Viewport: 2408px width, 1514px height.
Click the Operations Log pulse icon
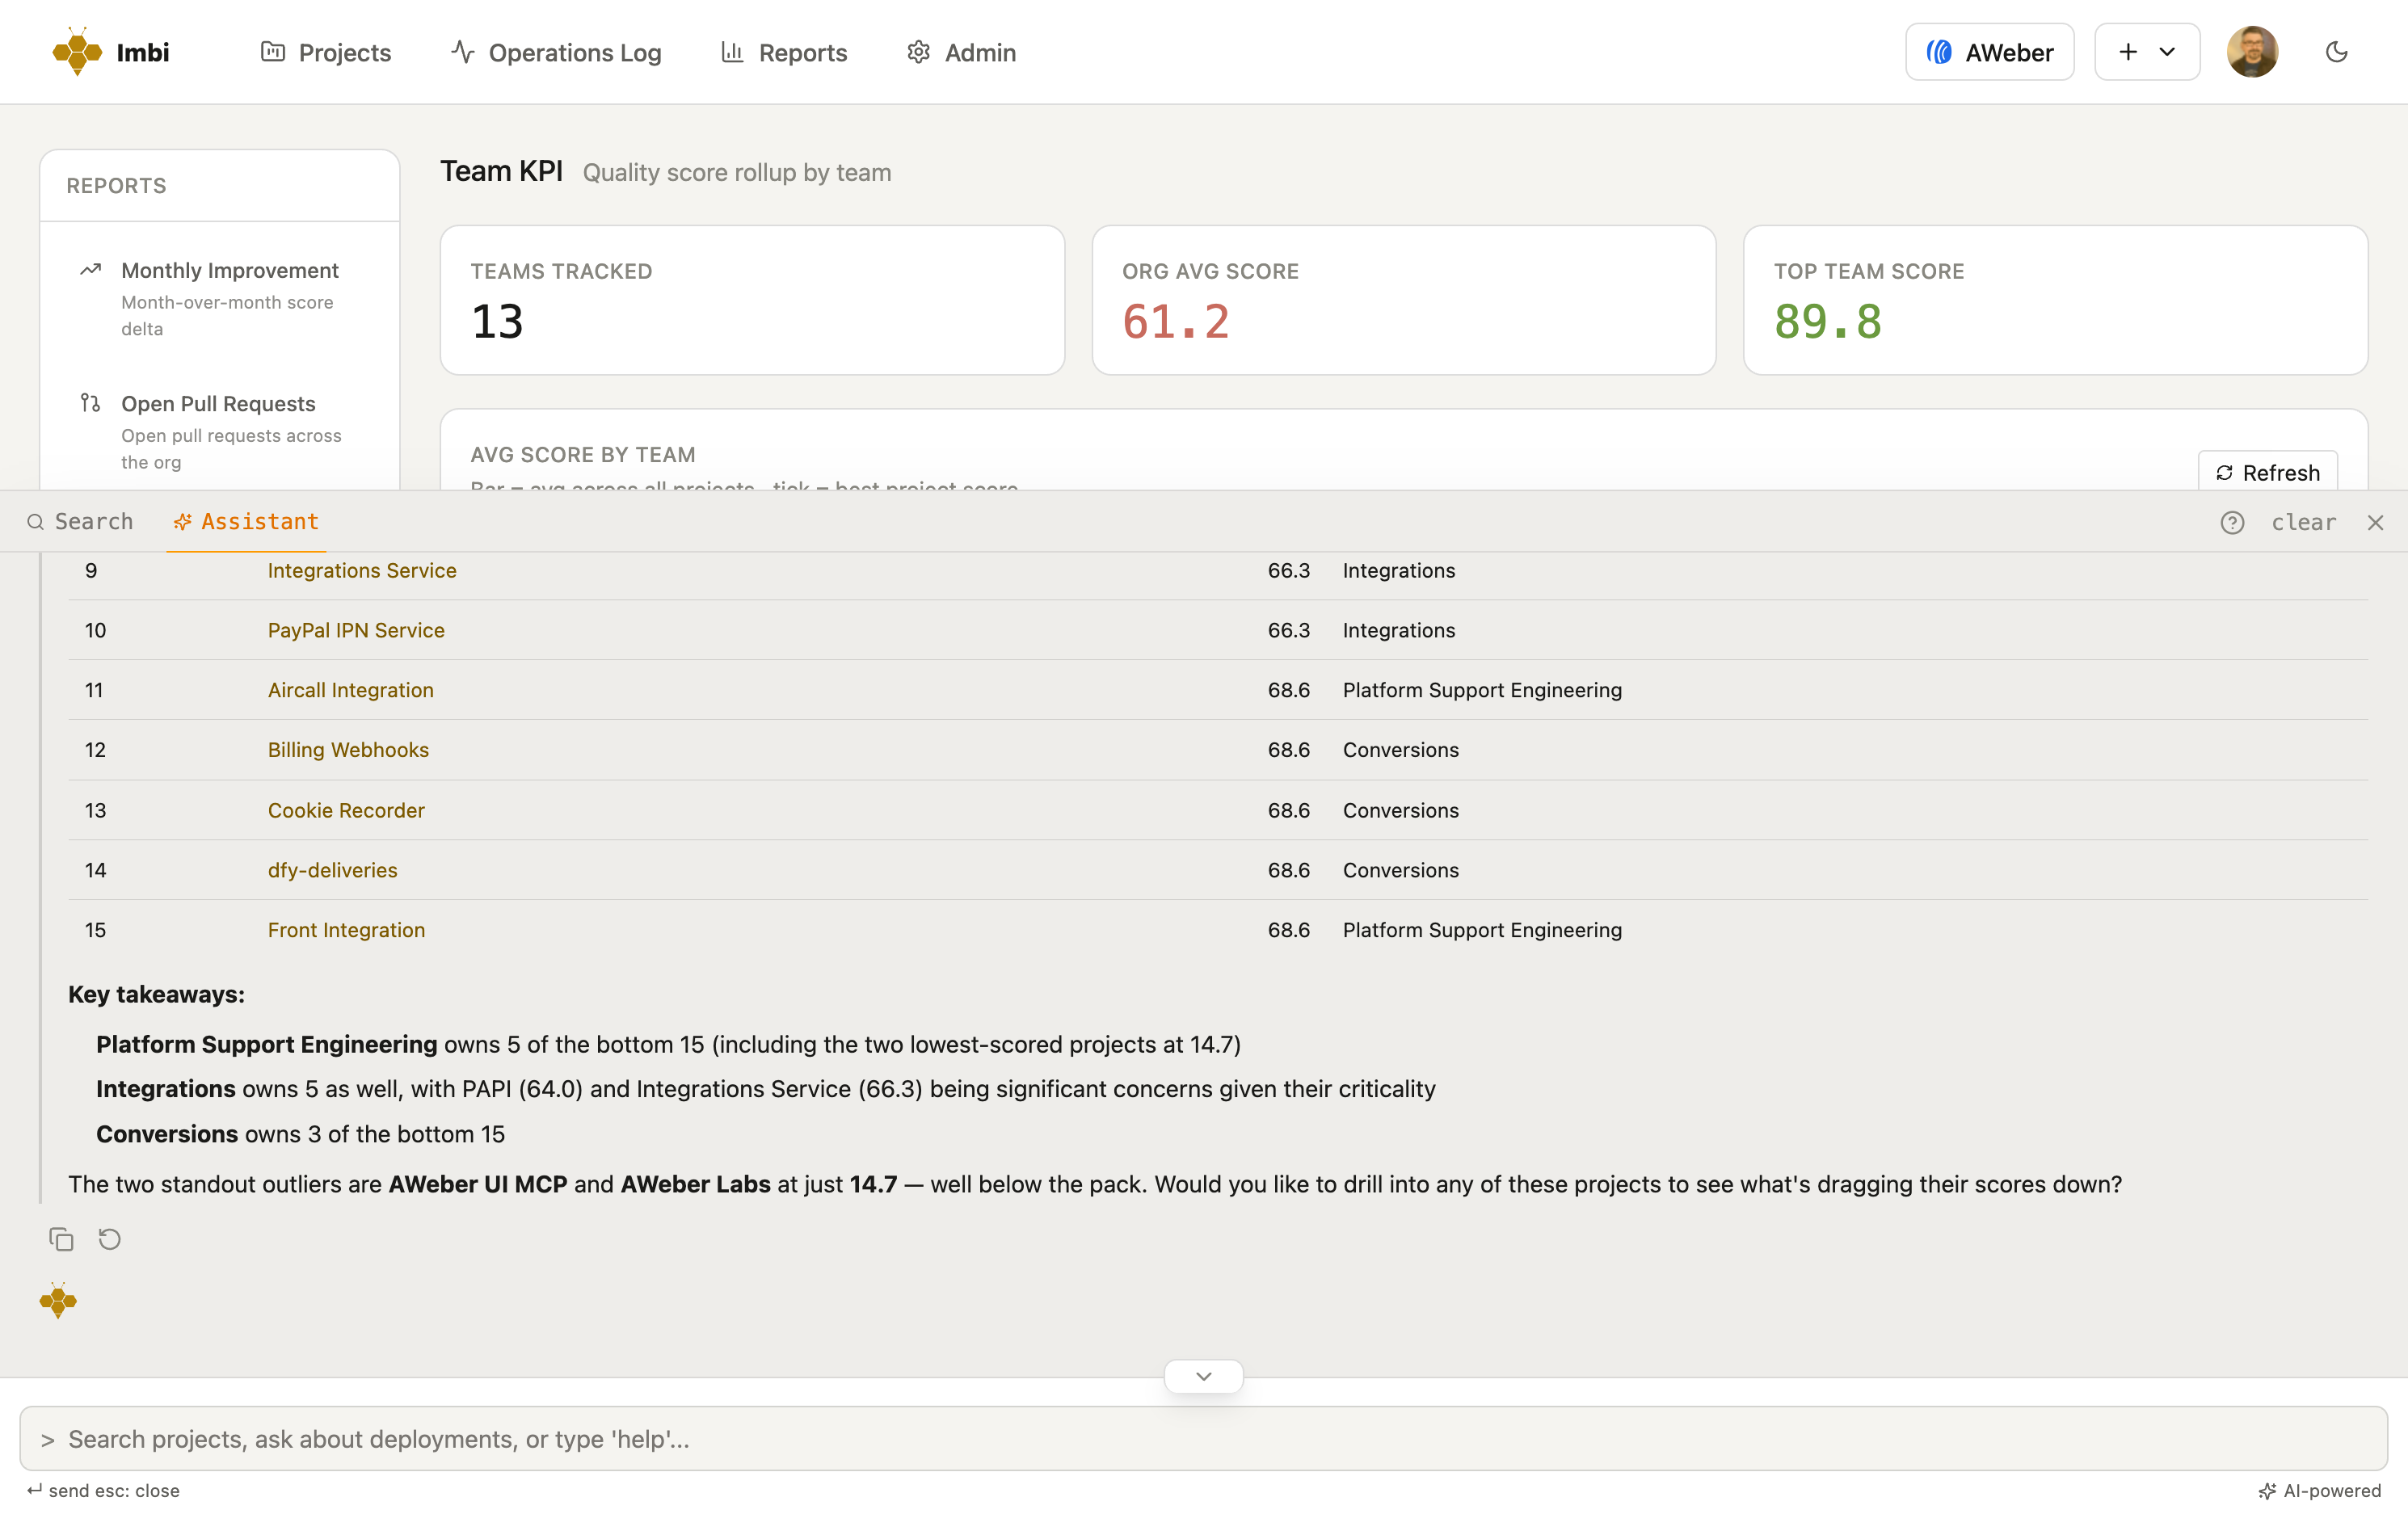(462, 52)
